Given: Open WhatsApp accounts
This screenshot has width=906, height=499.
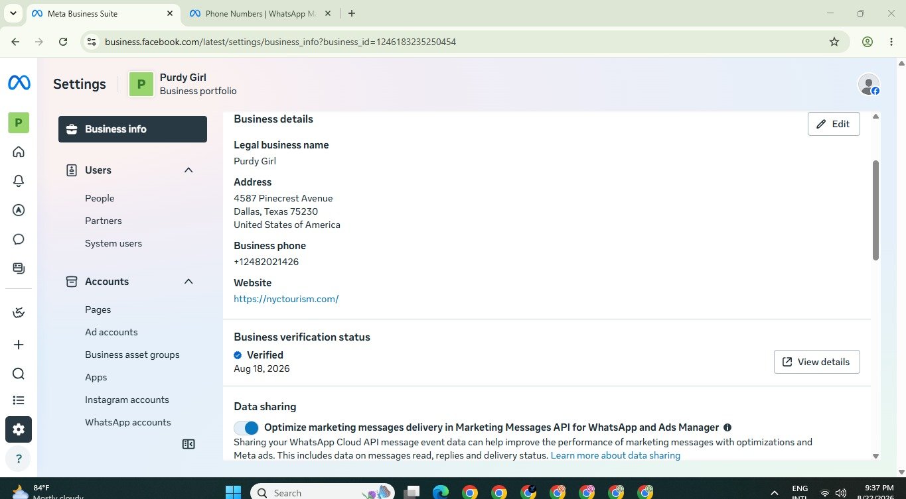Looking at the screenshot, I should pos(128,422).
